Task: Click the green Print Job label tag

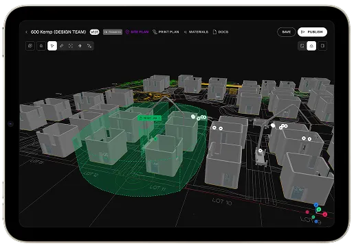Action: pyautogui.click(x=150, y=118)
